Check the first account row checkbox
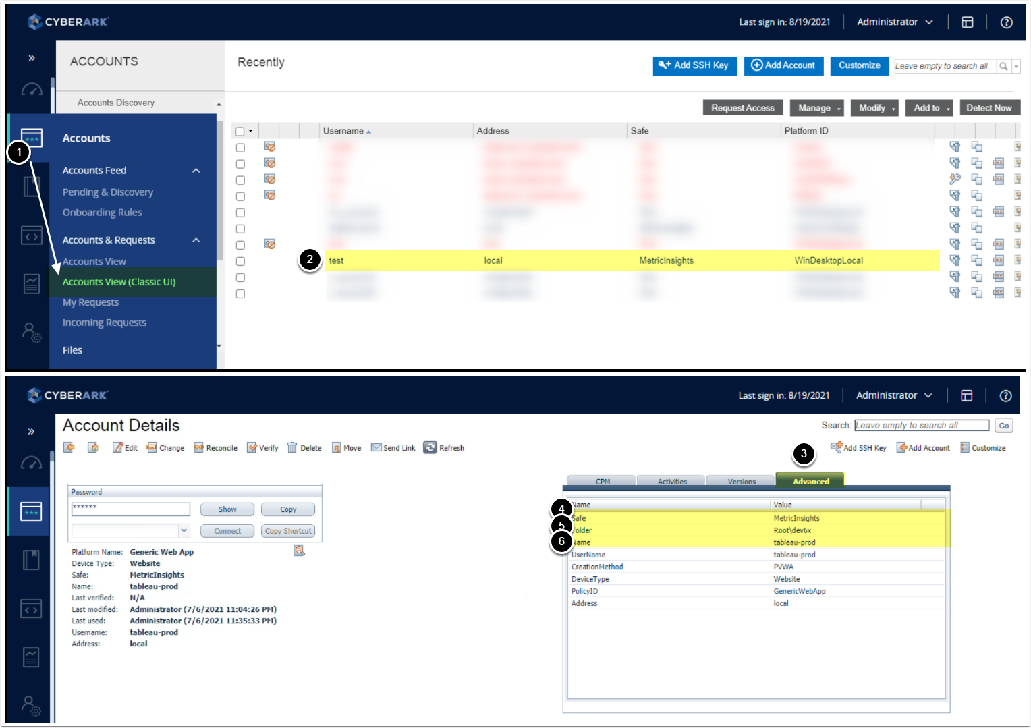The width and height of the screenshot is (1031, 728). click(x=240, y=148)
